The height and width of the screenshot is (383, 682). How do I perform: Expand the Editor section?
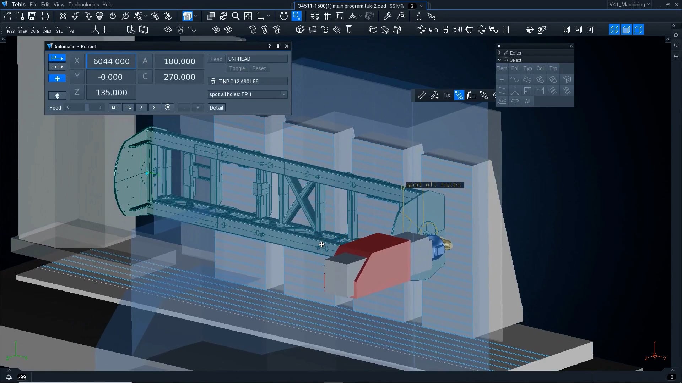(x=499, y=52)
